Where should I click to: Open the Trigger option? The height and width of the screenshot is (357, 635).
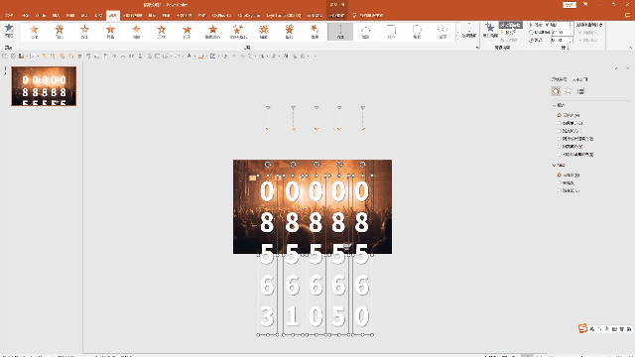[509, 33]
